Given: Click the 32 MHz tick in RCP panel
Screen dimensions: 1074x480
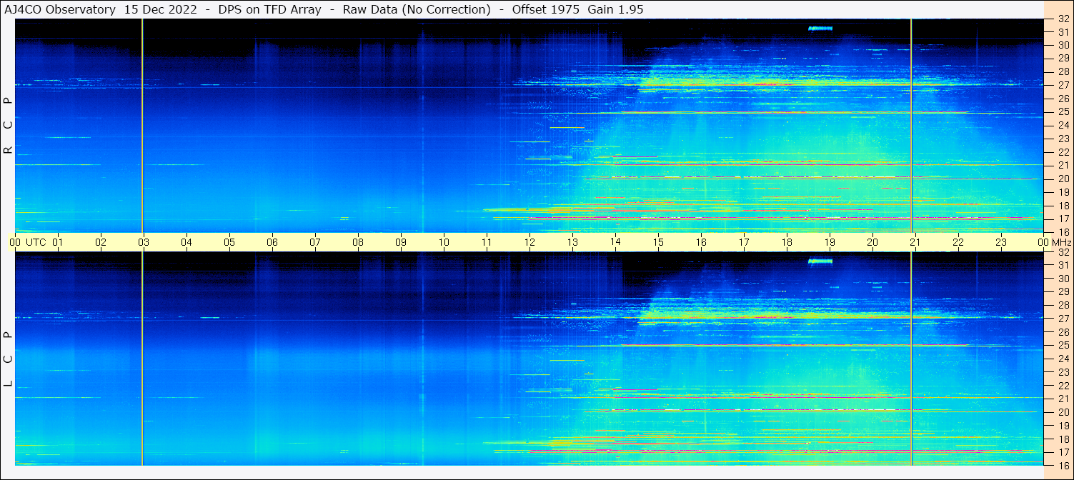Looking at the screenshot, I should (x=1063, y=19).
